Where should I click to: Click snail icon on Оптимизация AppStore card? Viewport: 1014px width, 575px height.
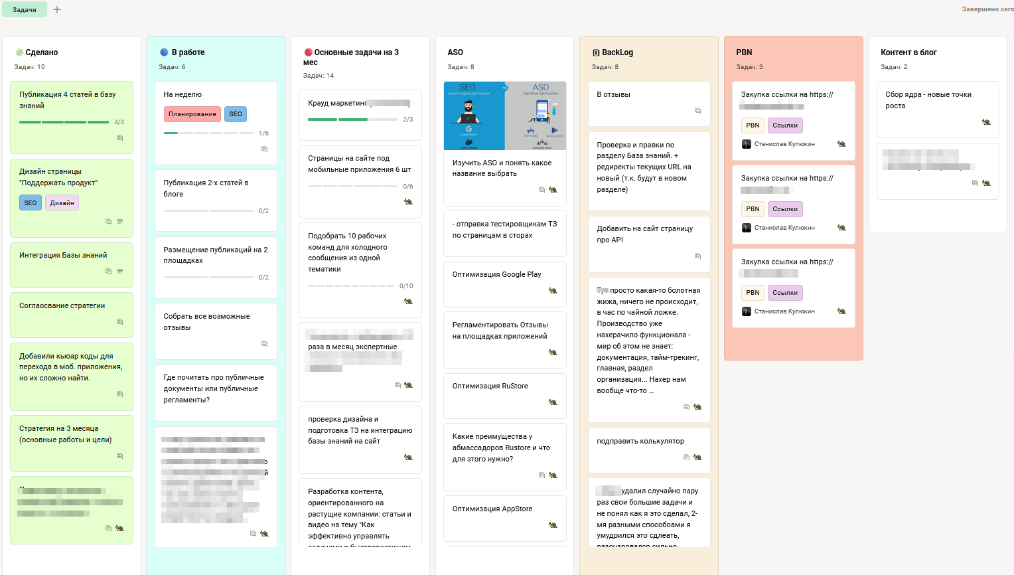553,525
